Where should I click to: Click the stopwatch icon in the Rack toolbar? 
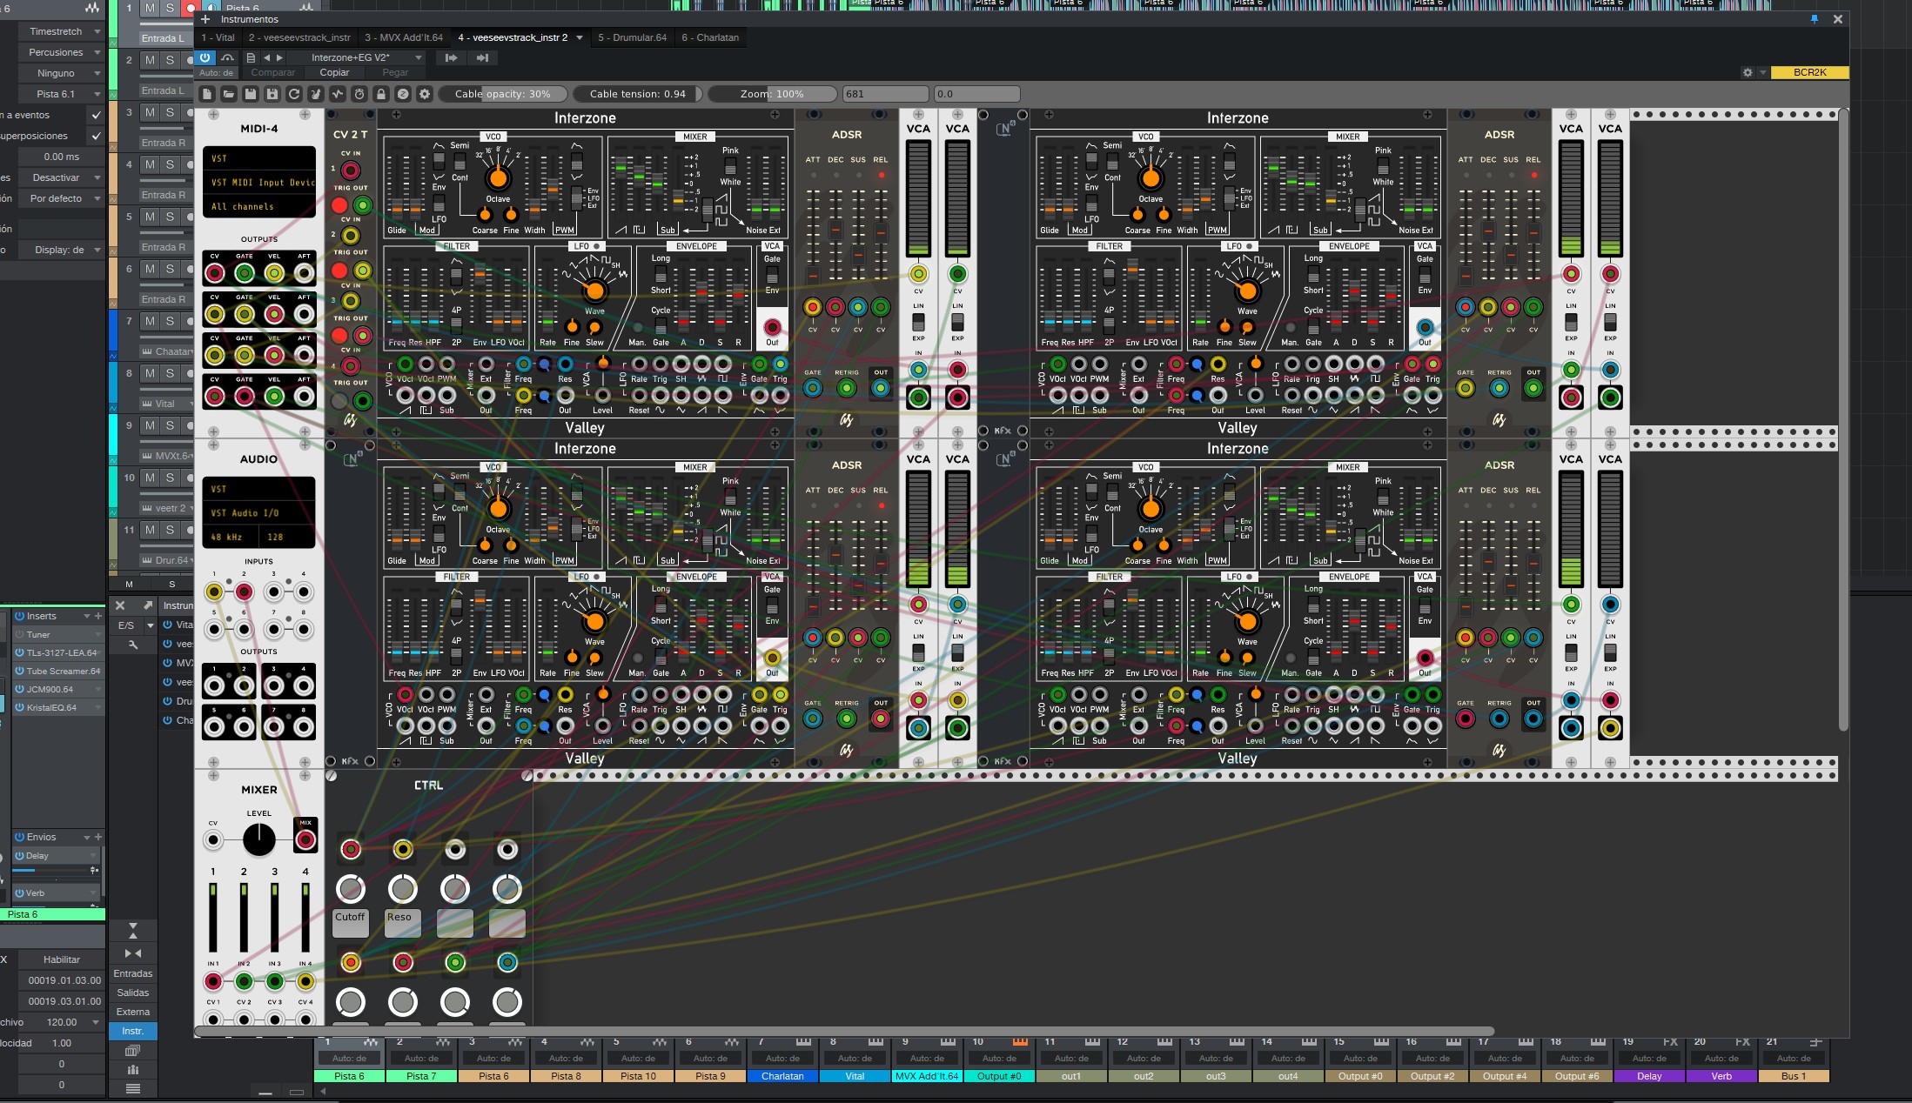(x=359, y=94)
